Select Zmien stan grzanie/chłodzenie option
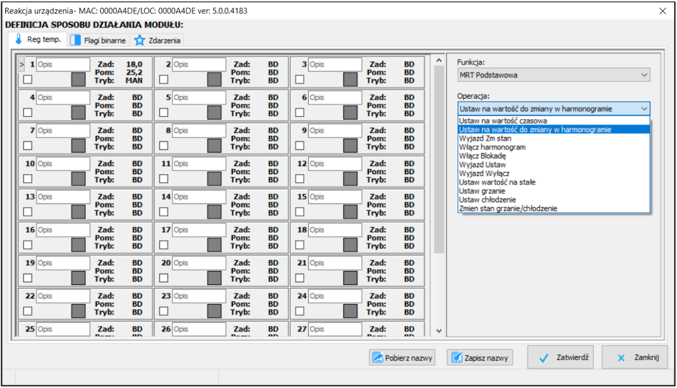Screen dimensions: 677x388 coord(554,208)
